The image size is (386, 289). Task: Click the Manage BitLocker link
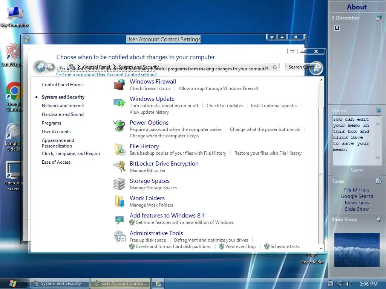(x=147, y=170)
